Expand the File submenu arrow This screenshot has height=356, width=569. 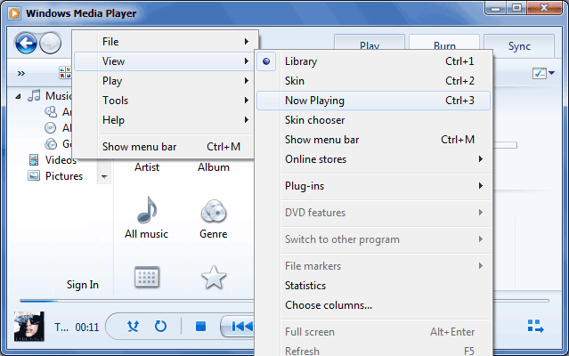(247, 41)
